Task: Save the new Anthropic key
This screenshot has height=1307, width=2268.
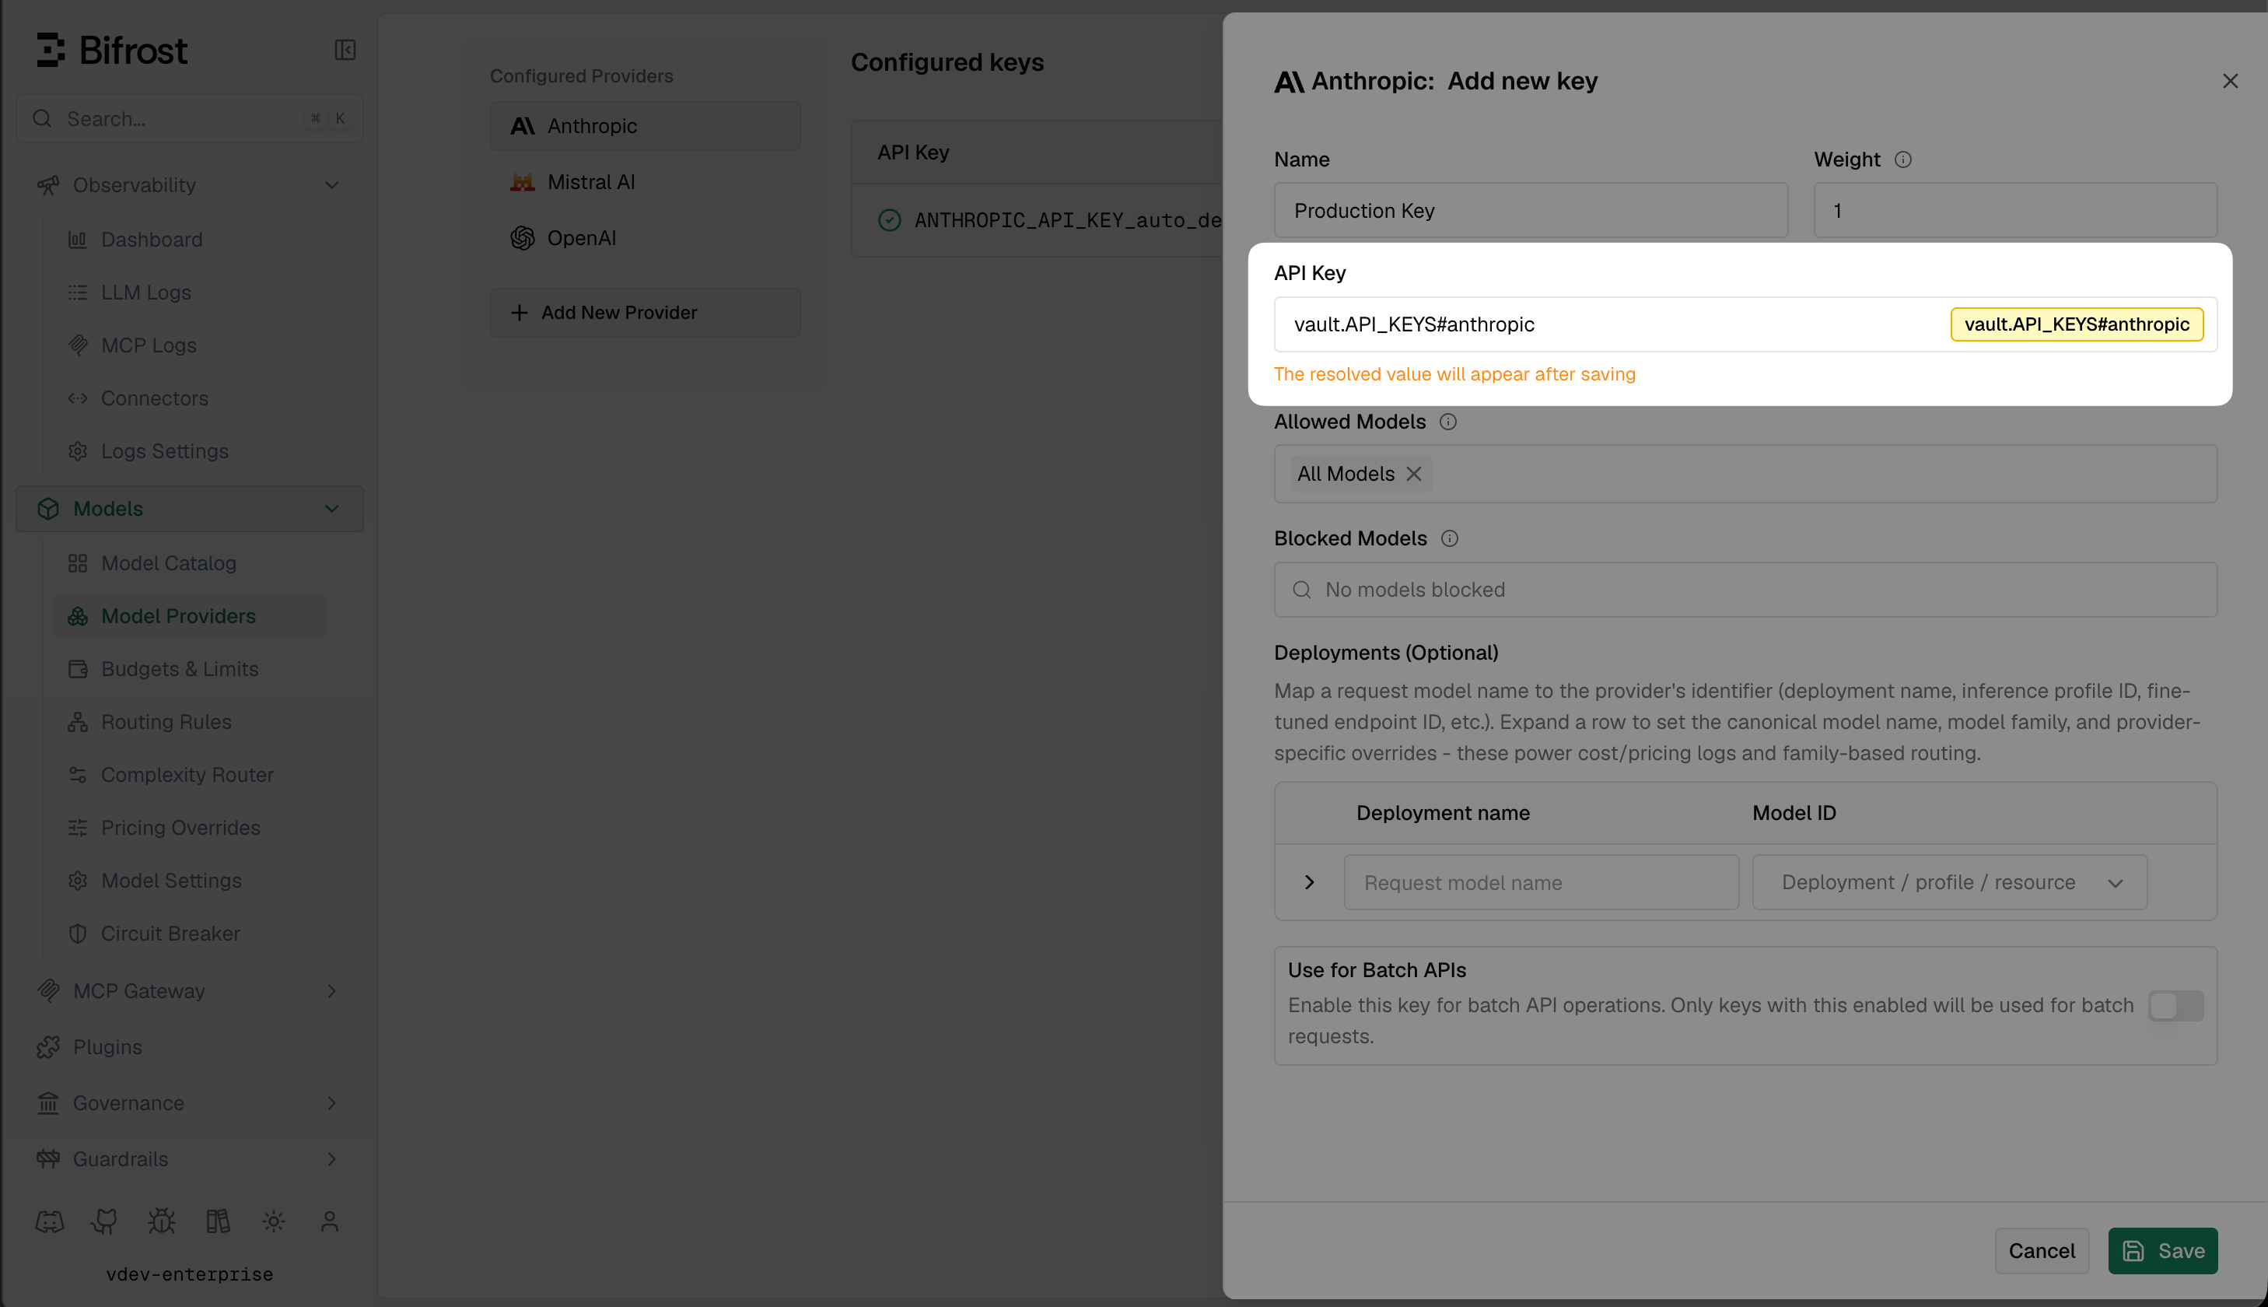Action: pyautogui.click(x=2163, y=1250)
